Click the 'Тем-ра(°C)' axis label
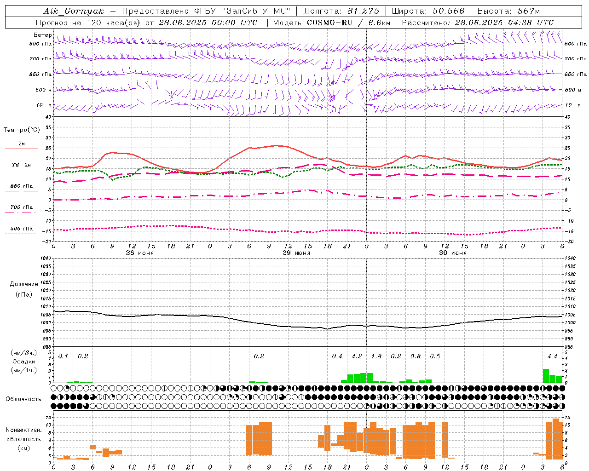Screen dimensions: 589x471 tap(22, 130)
